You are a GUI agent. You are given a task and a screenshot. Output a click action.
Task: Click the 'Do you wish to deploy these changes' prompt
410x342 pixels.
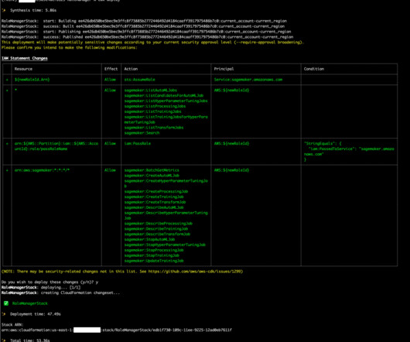50,282
